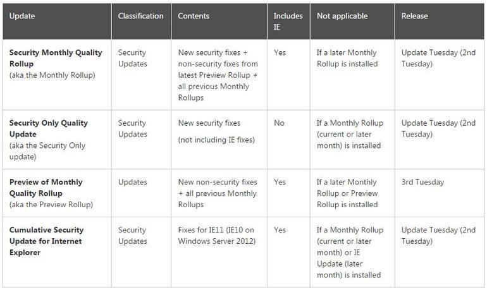This screenshot has width=487, height=290.
Task: Select the Preview of Monthly Quality Rollup title
Action: [46, 188]
